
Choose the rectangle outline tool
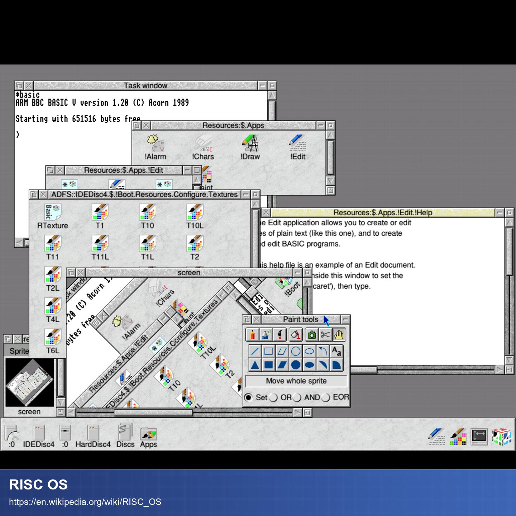(x=268, y=351)
